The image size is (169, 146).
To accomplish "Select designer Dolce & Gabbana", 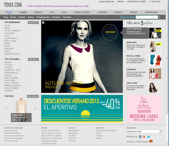I will [13, 31].
